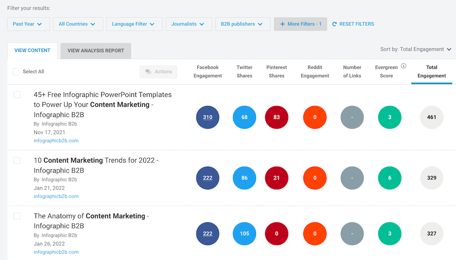Click the Evergreen Score info icon
Screen dimensions: 456x260
[x=404, y=66]
